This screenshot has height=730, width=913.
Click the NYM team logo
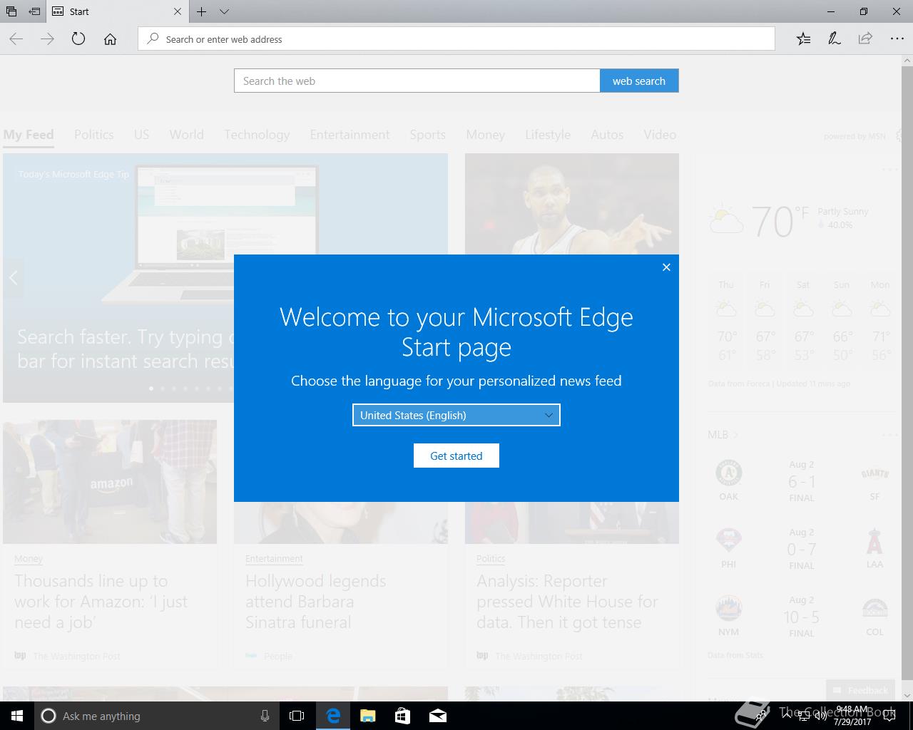[728, 609]
